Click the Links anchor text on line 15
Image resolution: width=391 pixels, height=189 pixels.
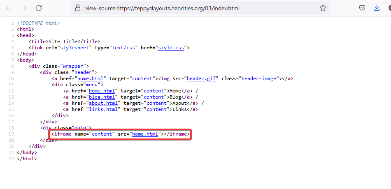pos(179,110)
